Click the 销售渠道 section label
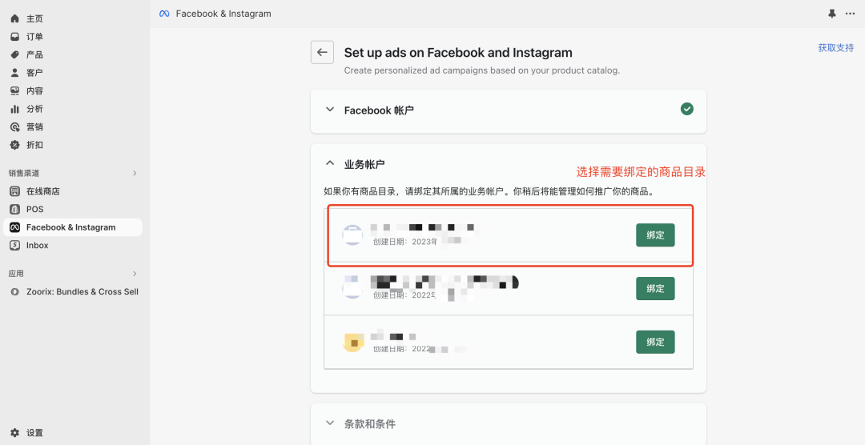Screen dimensions: 865x445 pos(24,173)
